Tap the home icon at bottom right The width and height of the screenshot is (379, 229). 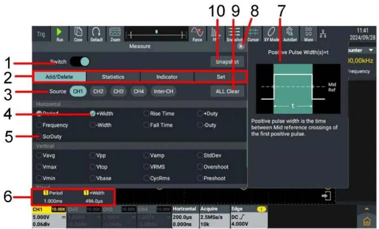coord(367,221)
